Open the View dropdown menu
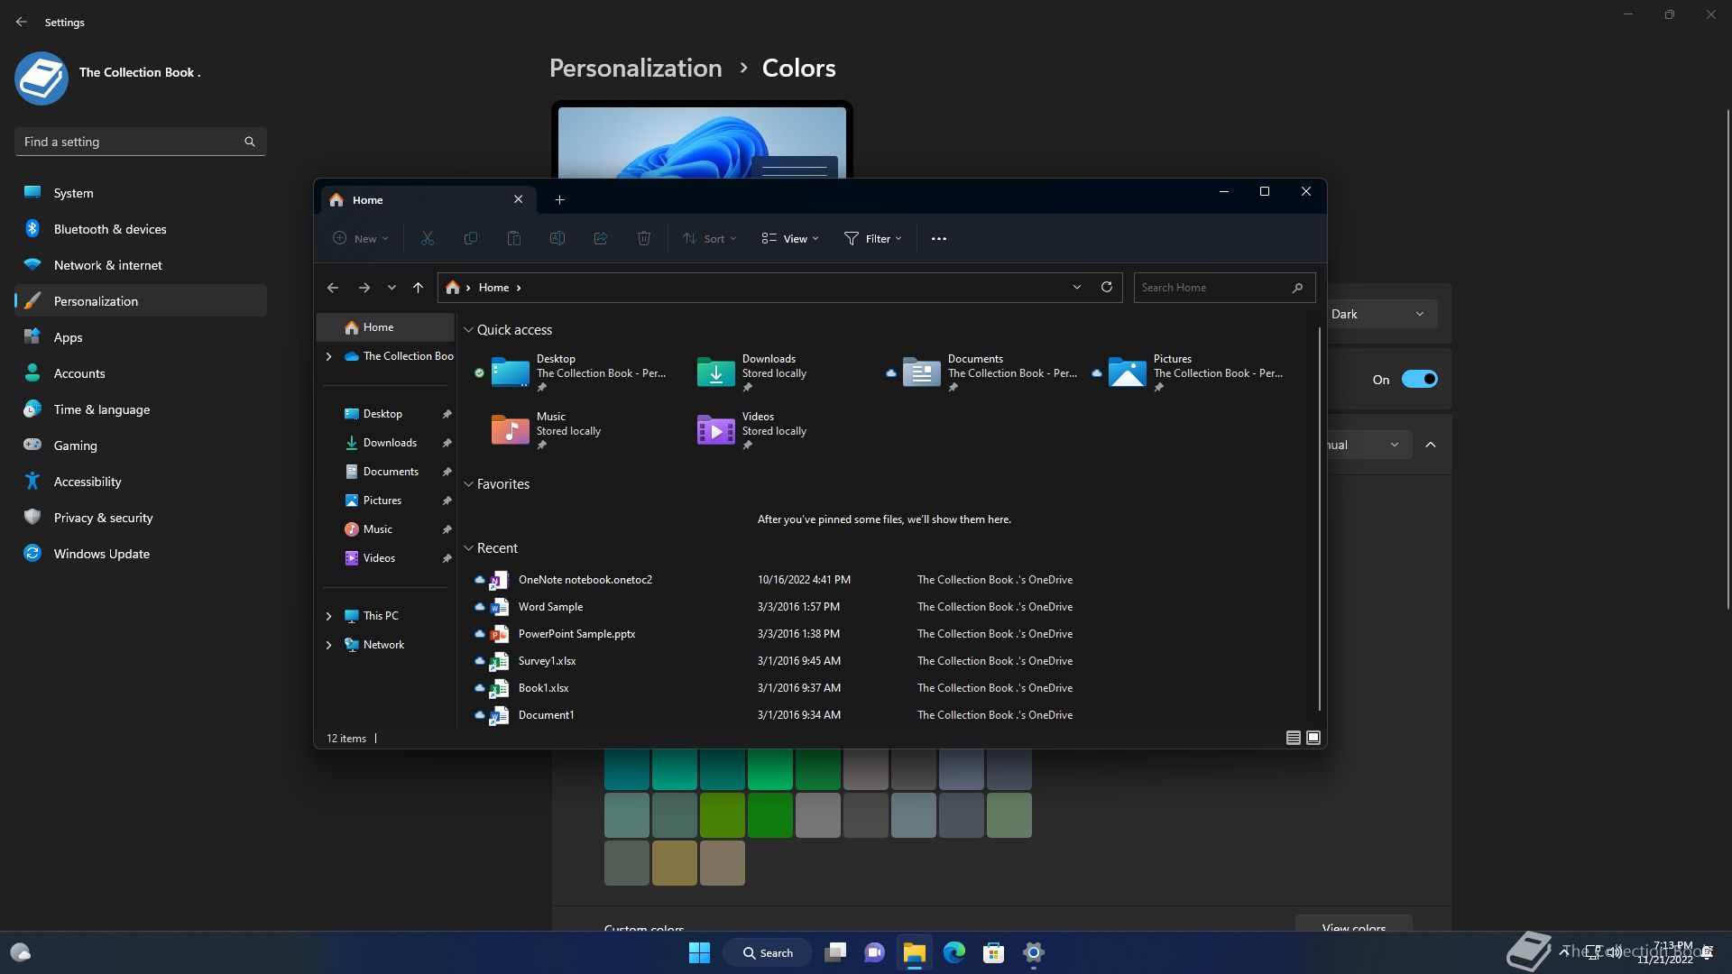The image size is (1732, 974). [790, 239]
